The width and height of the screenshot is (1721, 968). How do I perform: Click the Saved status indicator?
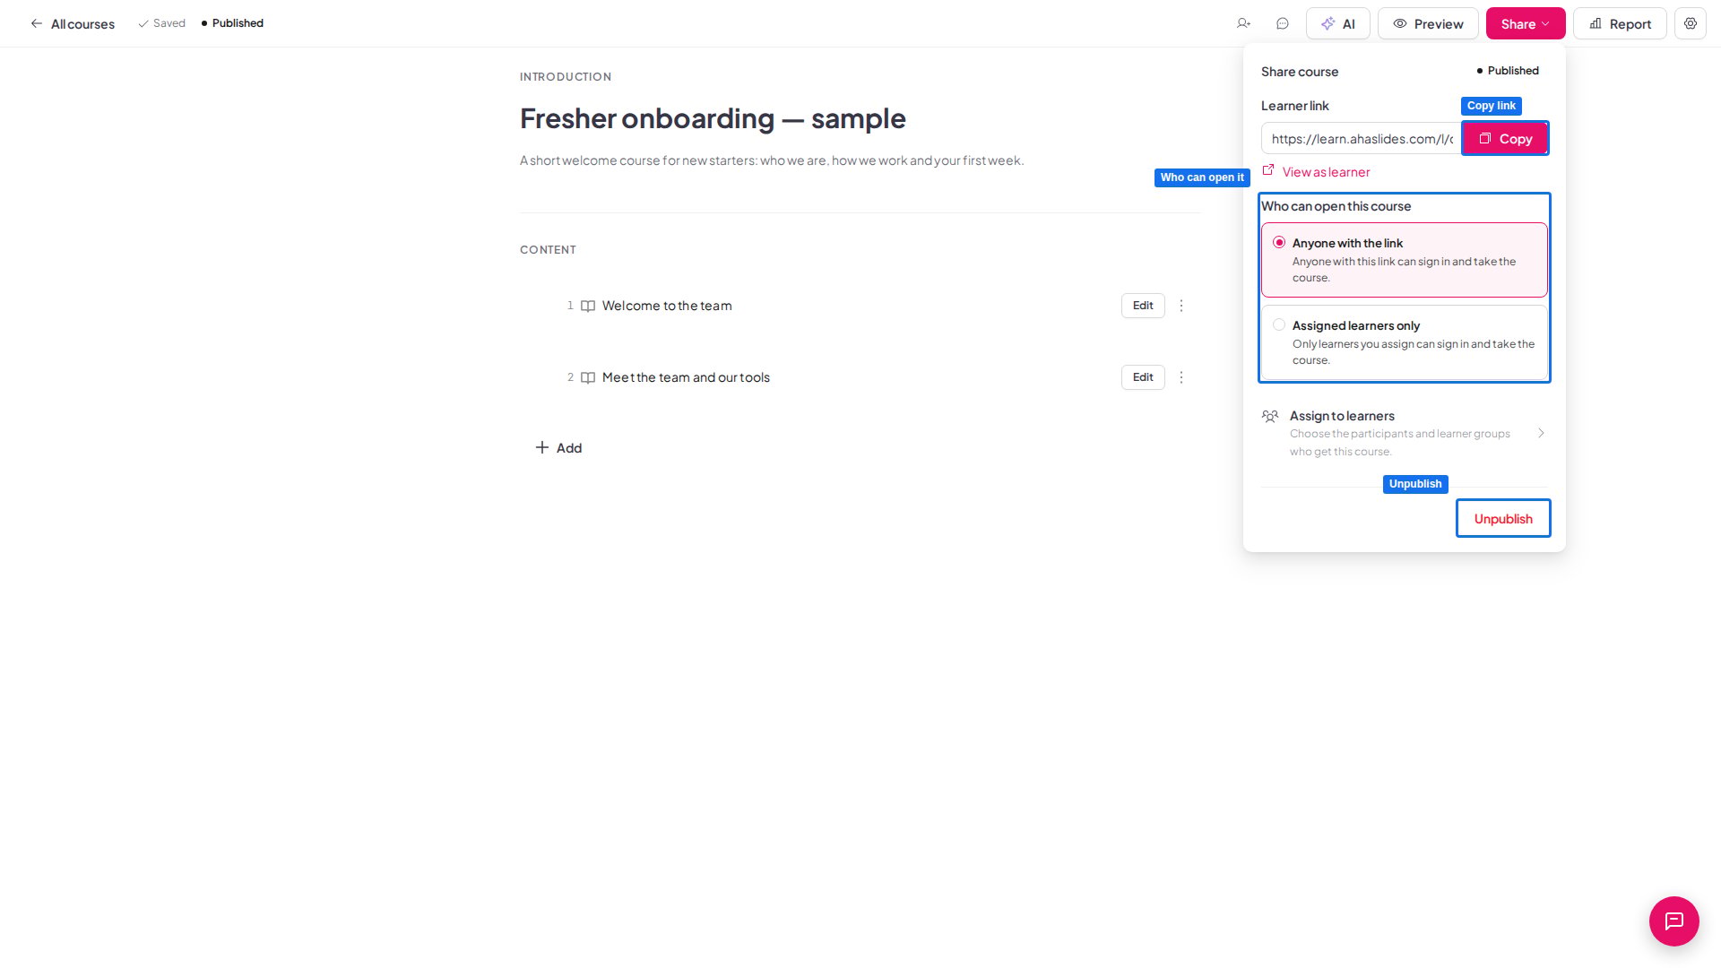pos(161,23)
